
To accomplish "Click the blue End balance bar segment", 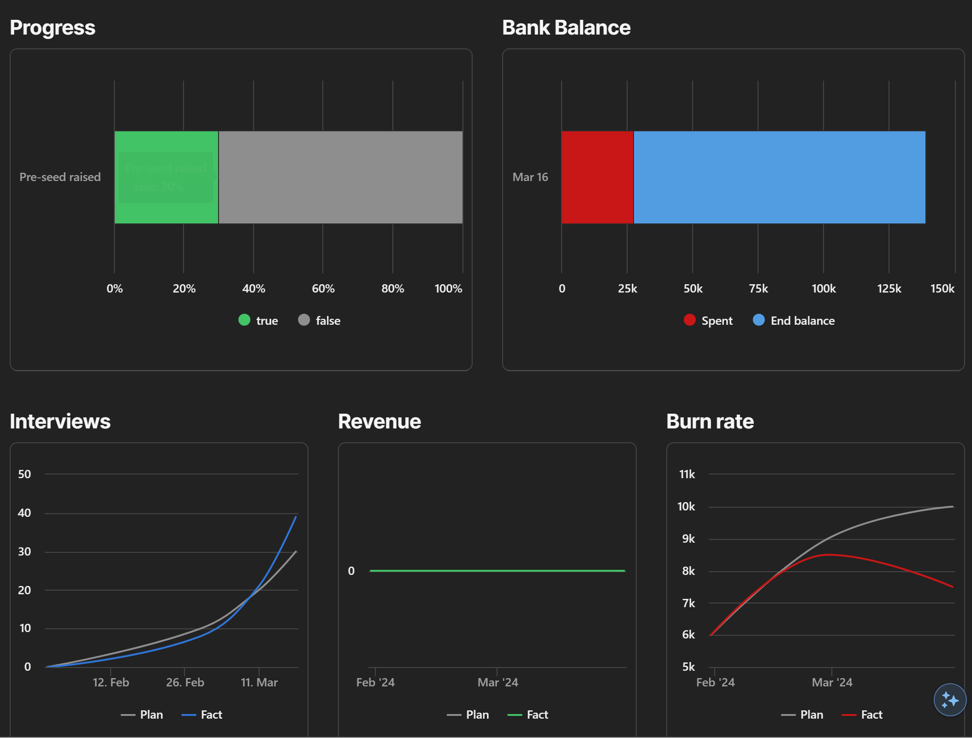I will 779,177.
